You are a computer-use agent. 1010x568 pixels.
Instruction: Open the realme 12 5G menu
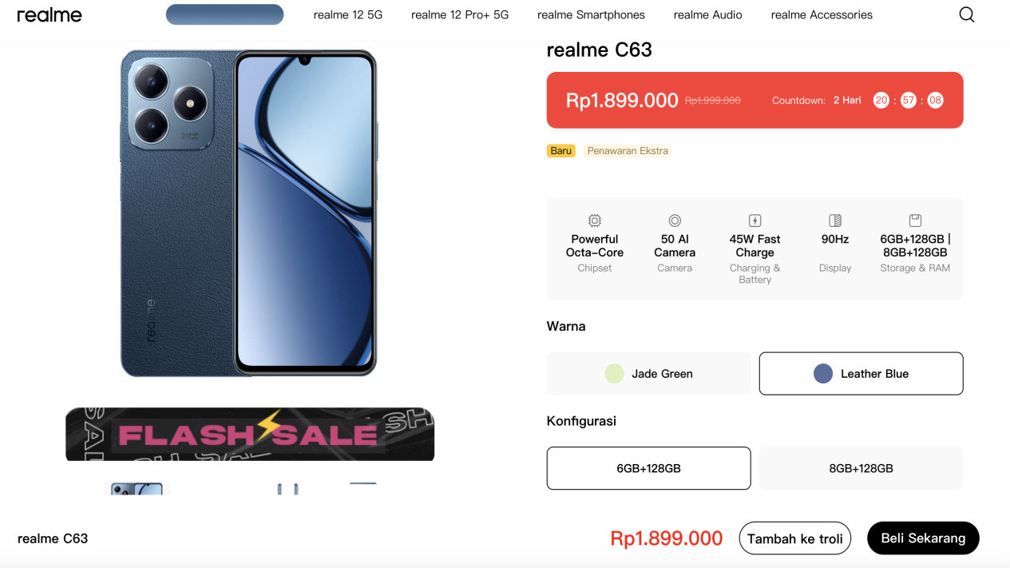(x=347, y=15)
